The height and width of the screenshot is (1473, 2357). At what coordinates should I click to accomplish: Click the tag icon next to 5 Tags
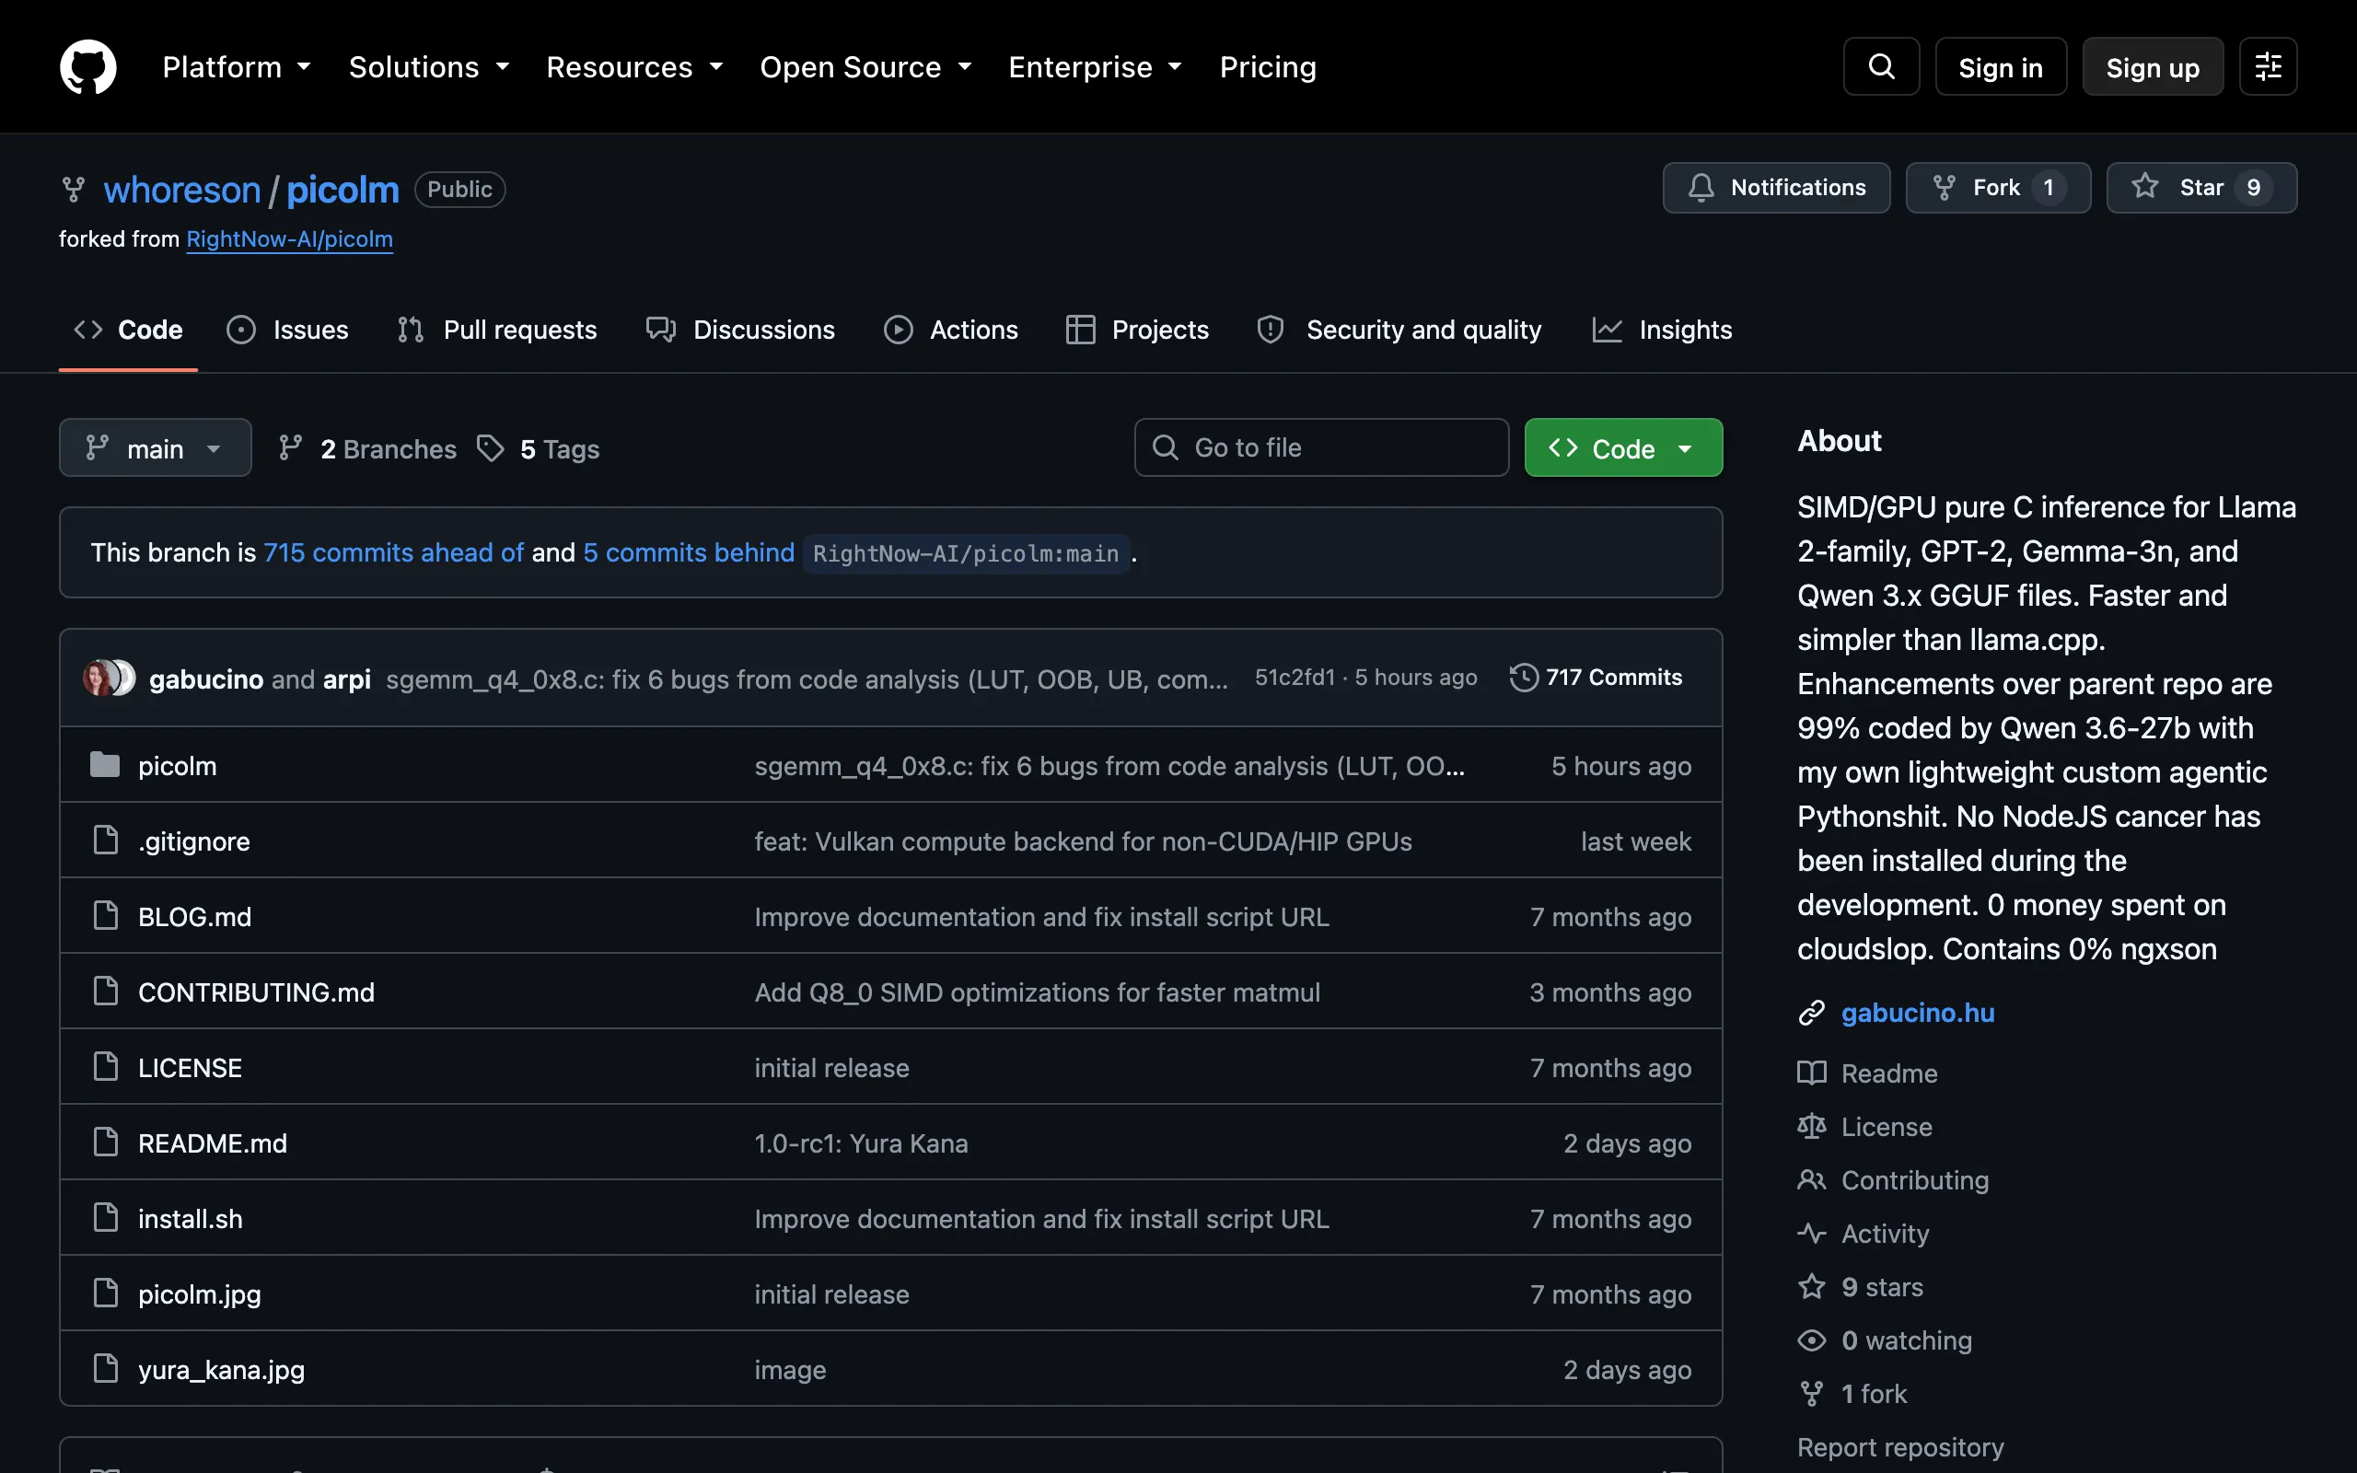click(x=490, y=448)
